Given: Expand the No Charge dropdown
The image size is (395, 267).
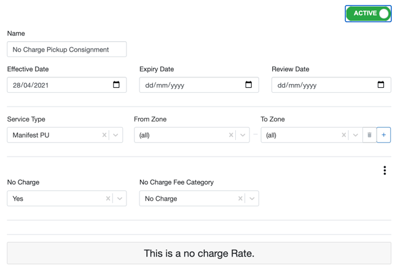Looking at the screenshot, I should 120,199.
